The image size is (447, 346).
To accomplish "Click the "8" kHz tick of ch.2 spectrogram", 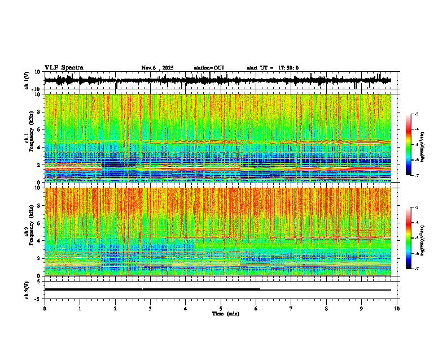I will click(x=39, y=206).
